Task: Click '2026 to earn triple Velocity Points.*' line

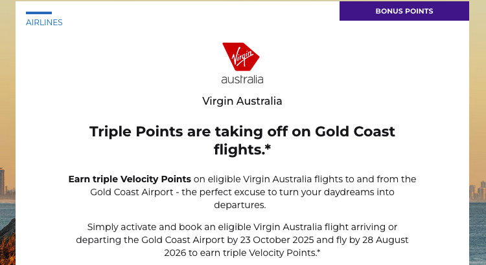Action: coord(242,253)
